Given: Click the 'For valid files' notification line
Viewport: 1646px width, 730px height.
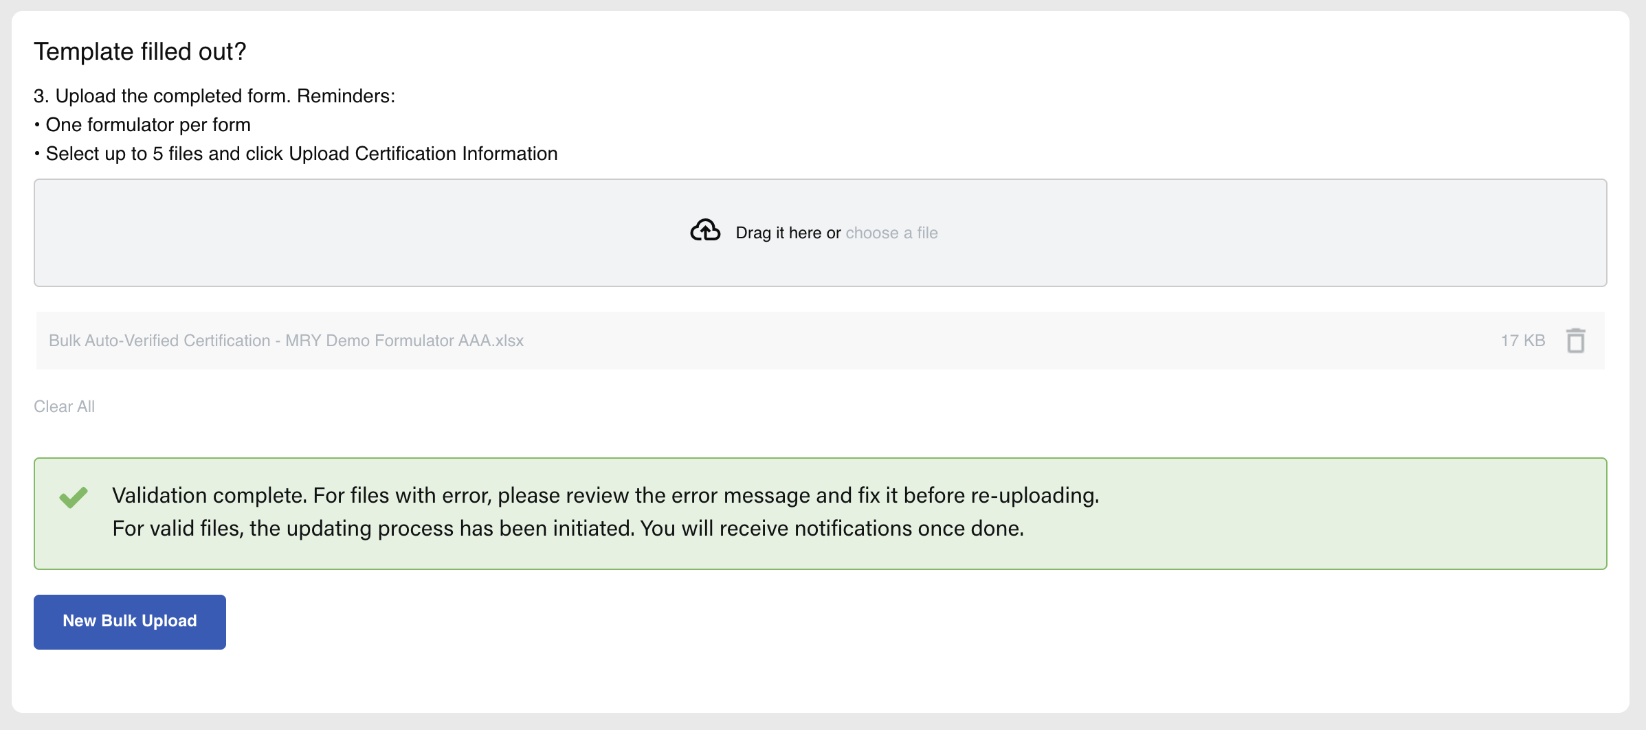Looking at the screenshot, I should 568,528.
